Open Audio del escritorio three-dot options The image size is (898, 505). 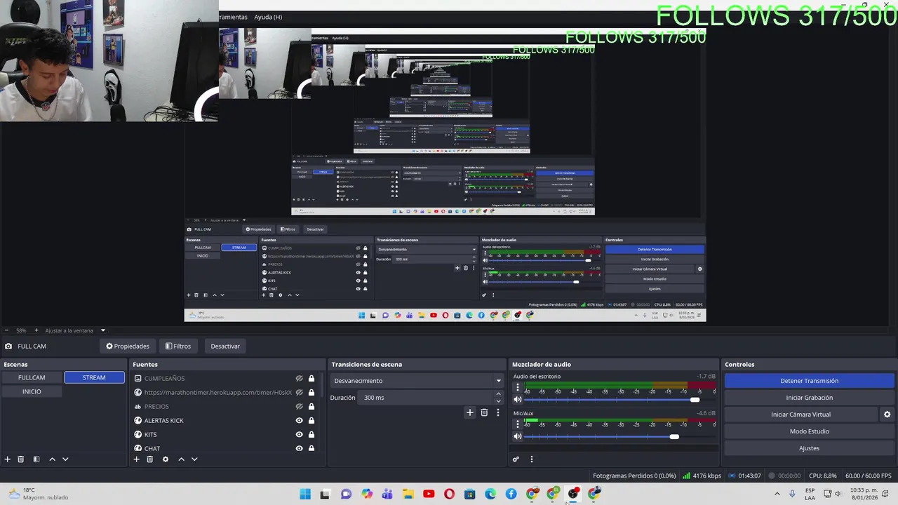518,387
